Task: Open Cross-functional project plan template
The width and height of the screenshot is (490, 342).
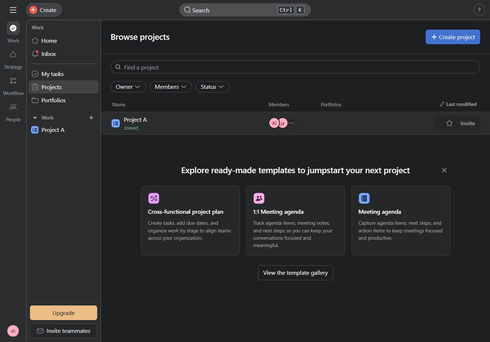Action: [190, 220]
